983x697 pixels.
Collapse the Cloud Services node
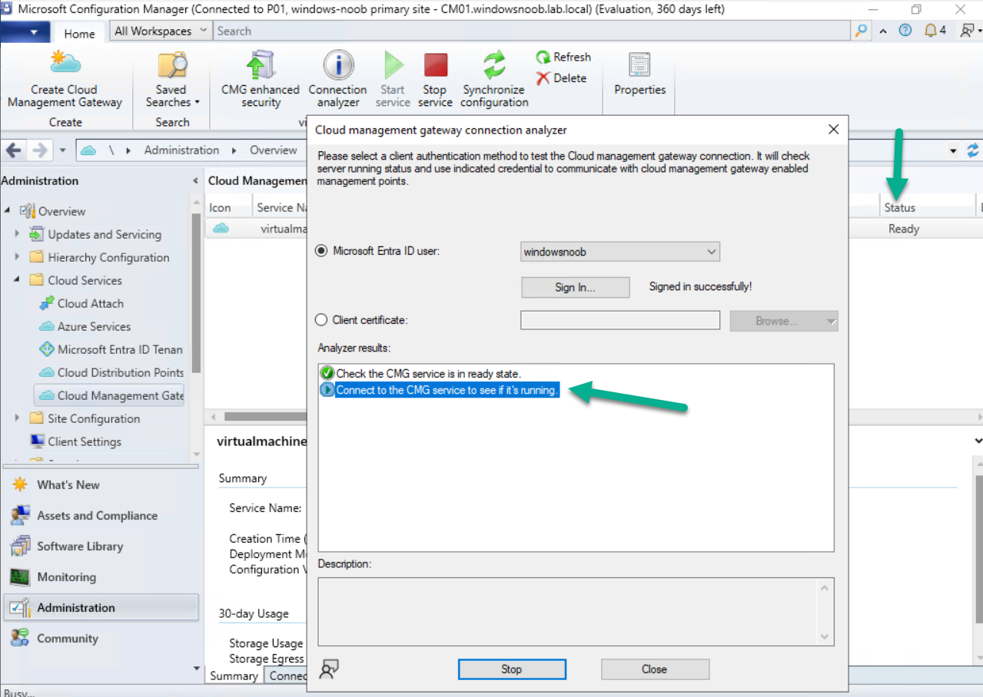click(x=17, y=280)
